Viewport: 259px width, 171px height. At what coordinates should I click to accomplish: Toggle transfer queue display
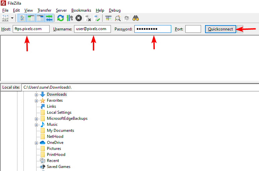click(x=49, y=18)
